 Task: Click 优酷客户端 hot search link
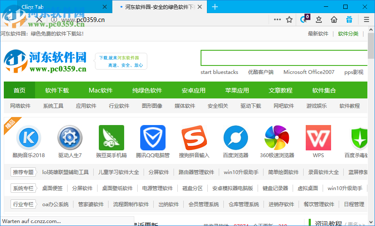[x=261, y=72]
